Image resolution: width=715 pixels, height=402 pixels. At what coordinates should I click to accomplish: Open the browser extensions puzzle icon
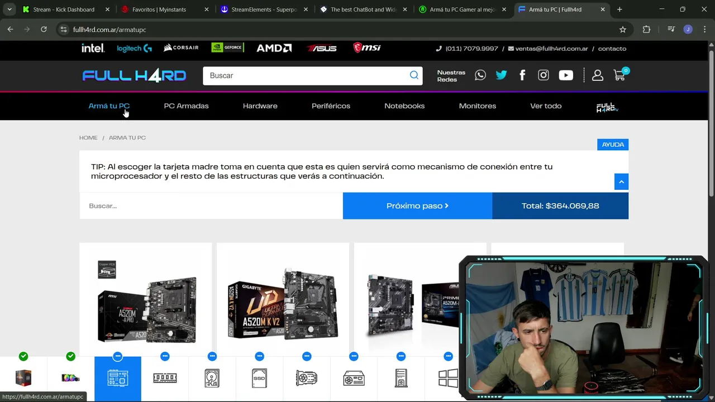646,30
